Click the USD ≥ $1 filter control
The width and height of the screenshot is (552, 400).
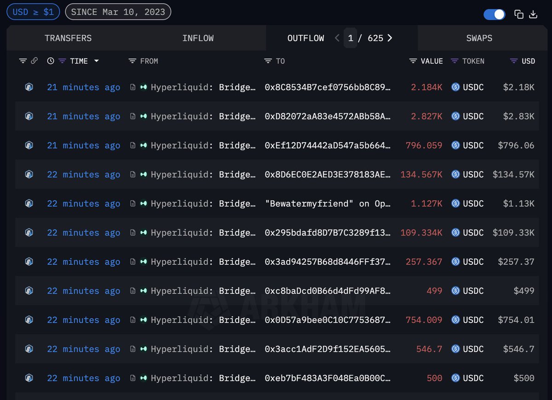33,11
